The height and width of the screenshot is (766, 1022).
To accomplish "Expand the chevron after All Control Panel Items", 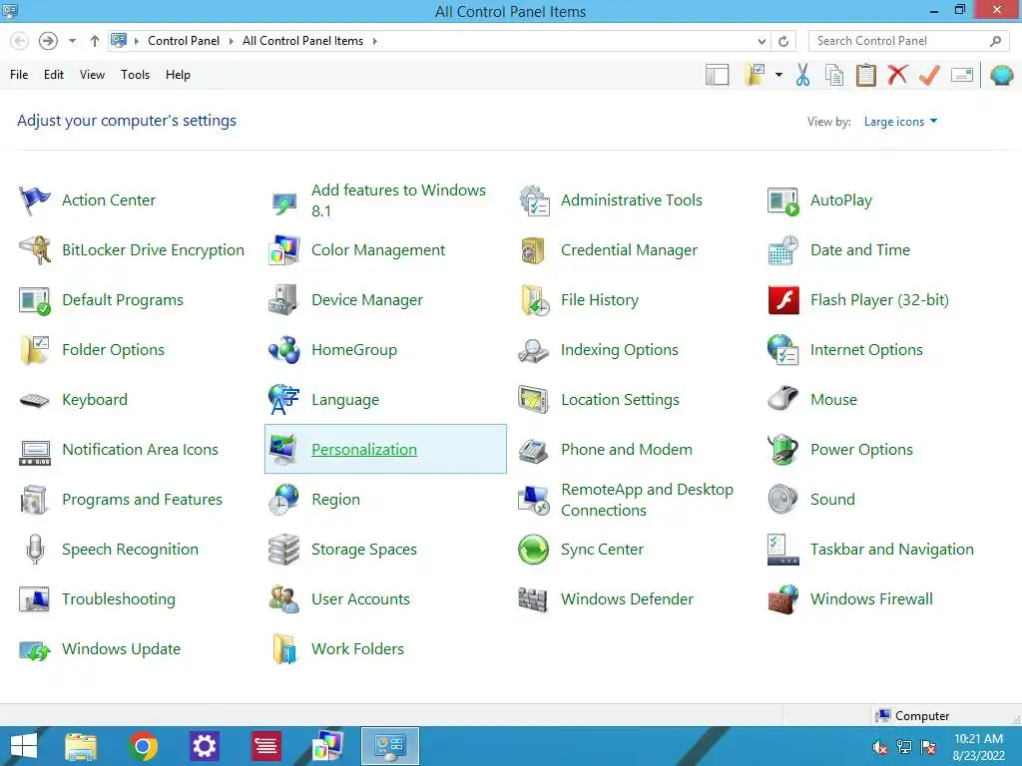I will point(375,41).
